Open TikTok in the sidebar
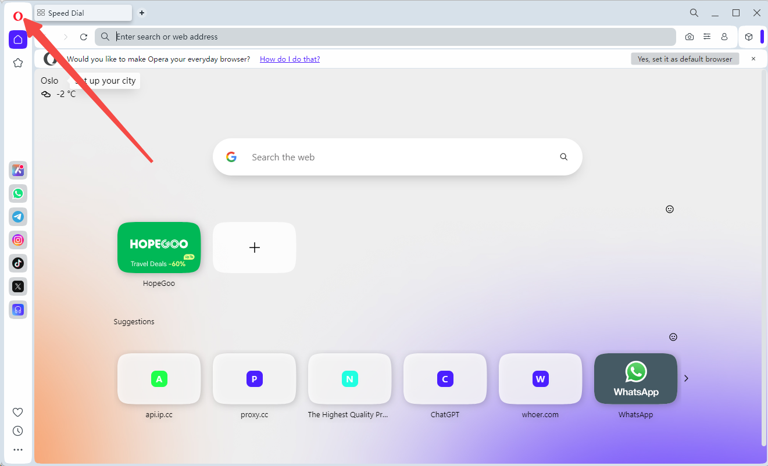 click(x=18, y=263)
